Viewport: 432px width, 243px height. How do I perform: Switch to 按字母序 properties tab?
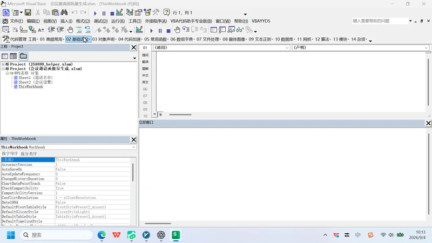(10, 154)
